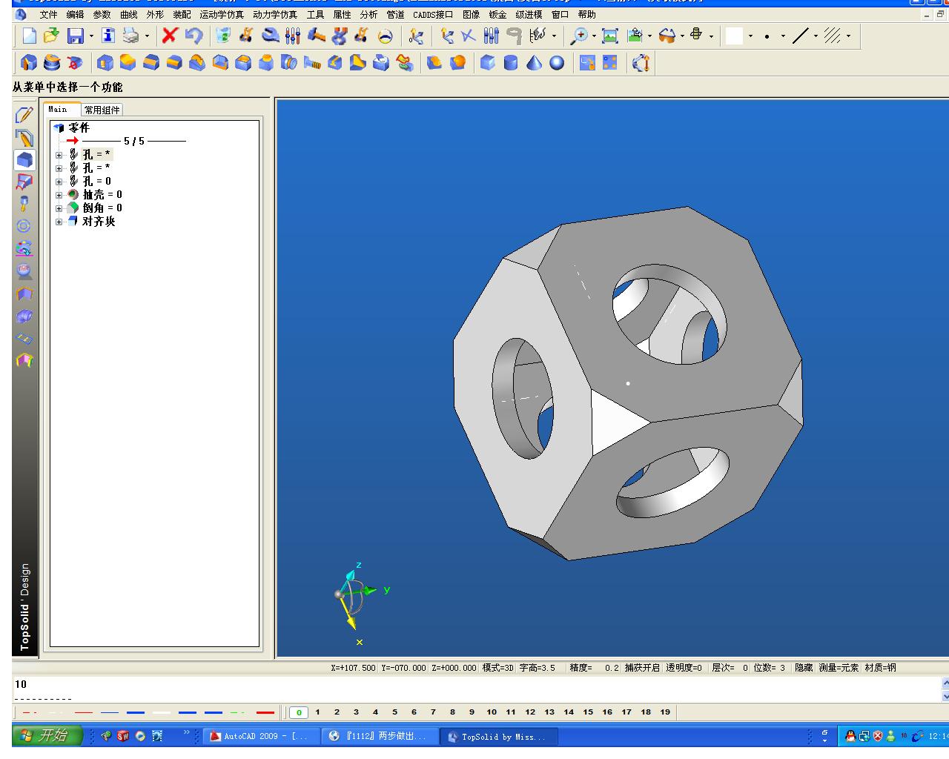949x759 pixels.
Task: Click the four-dots pattern icon
Action: pyautogui.click(x=609, y=63)
